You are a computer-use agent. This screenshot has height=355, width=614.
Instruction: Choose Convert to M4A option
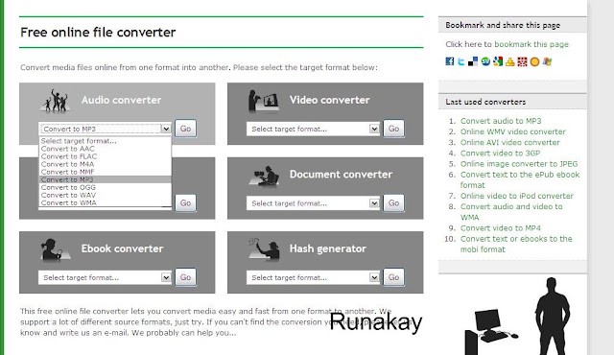point(105,164)
